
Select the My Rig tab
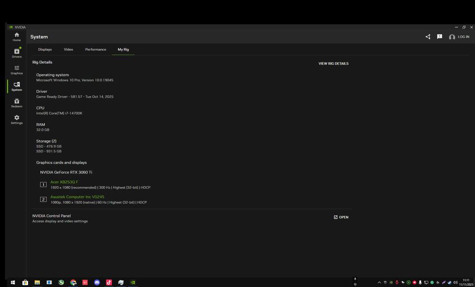pos(123,49)
